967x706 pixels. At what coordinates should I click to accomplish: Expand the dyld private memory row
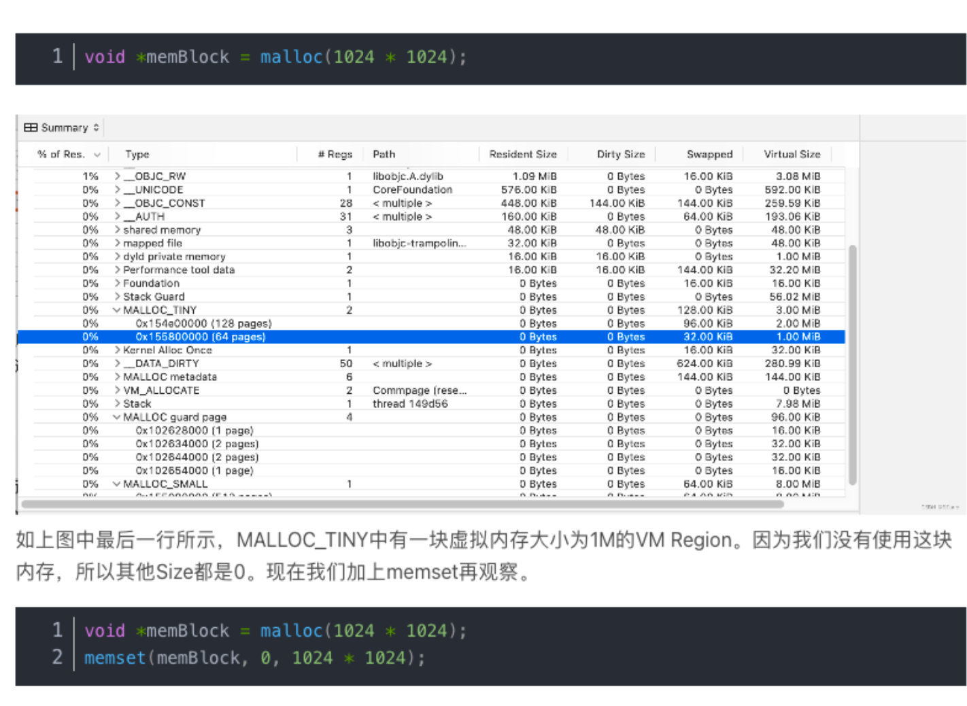point(117,256)
